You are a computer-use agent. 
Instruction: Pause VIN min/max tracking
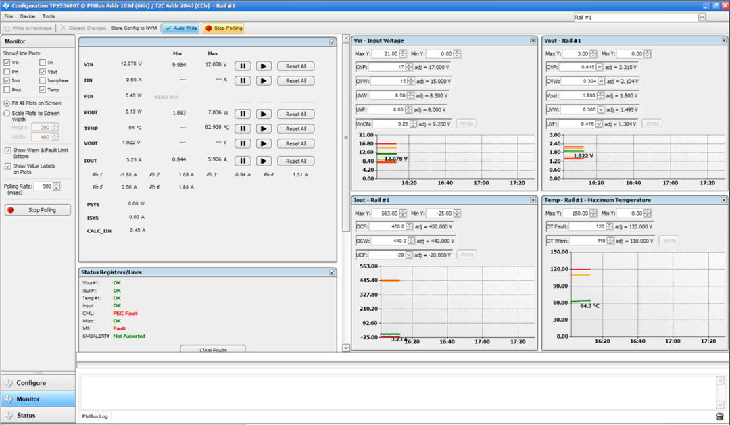pos(243,66)
